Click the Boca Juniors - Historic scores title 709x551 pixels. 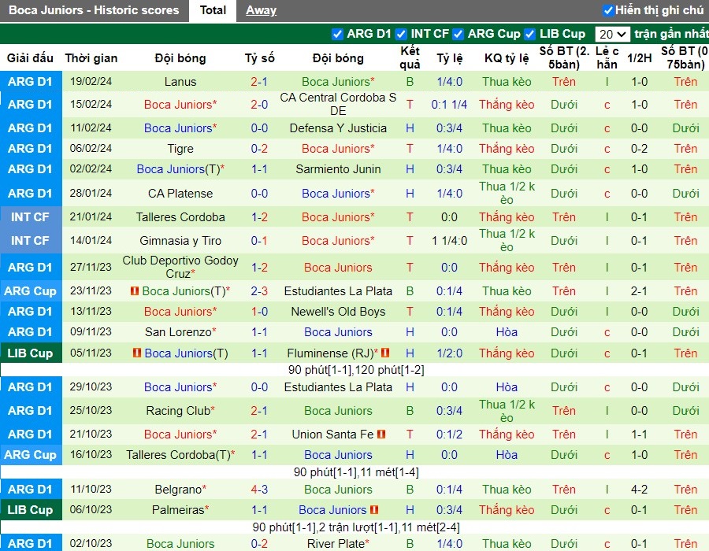point(94,10)
